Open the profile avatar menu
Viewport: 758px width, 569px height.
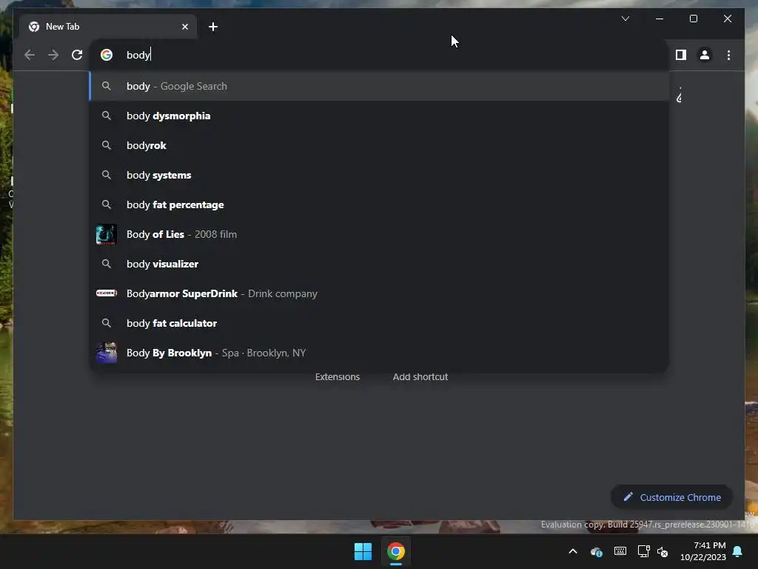(x=705, y=55)
